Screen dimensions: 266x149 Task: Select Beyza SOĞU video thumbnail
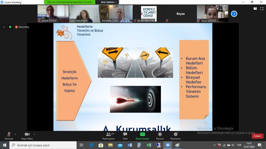click(53, 14)
